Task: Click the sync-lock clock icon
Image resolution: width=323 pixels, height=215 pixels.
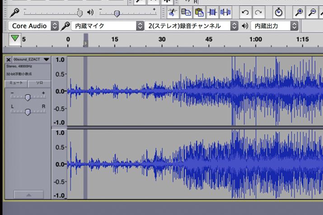Action: [x=278, y=12]
